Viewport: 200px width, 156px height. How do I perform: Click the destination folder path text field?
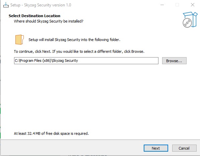click(86, 61)
